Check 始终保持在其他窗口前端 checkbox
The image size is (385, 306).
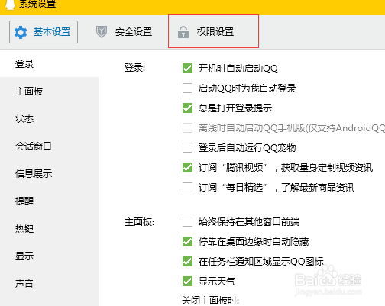click(x=187, y=221)
